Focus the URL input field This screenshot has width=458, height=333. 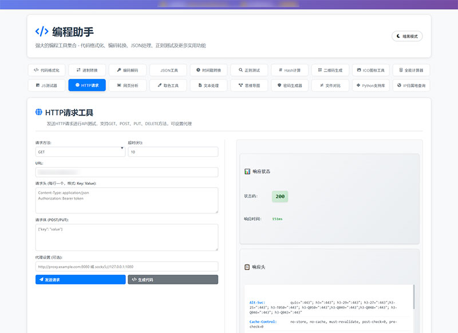[127, 172]
